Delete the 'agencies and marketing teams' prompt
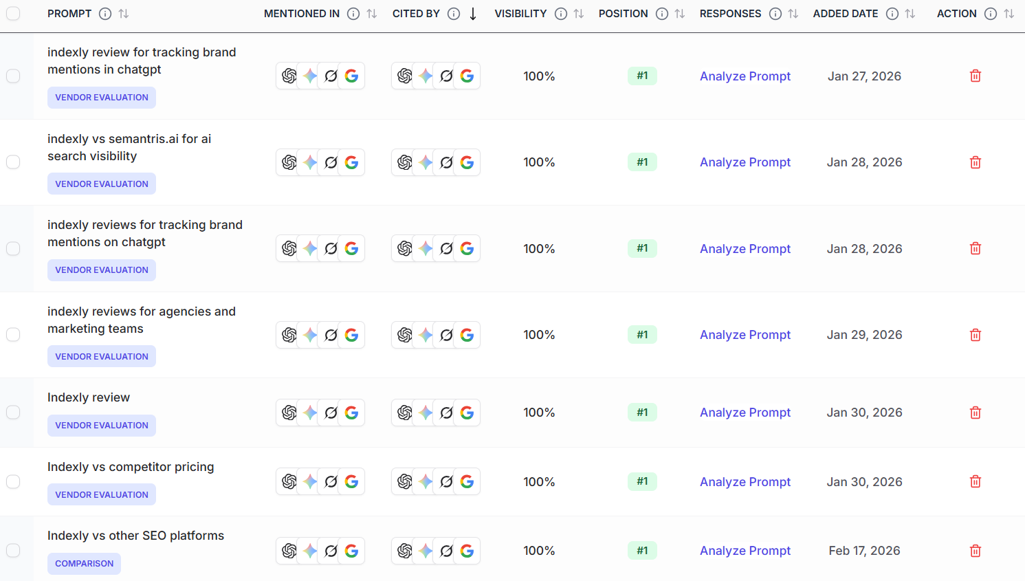 [975, 335]
